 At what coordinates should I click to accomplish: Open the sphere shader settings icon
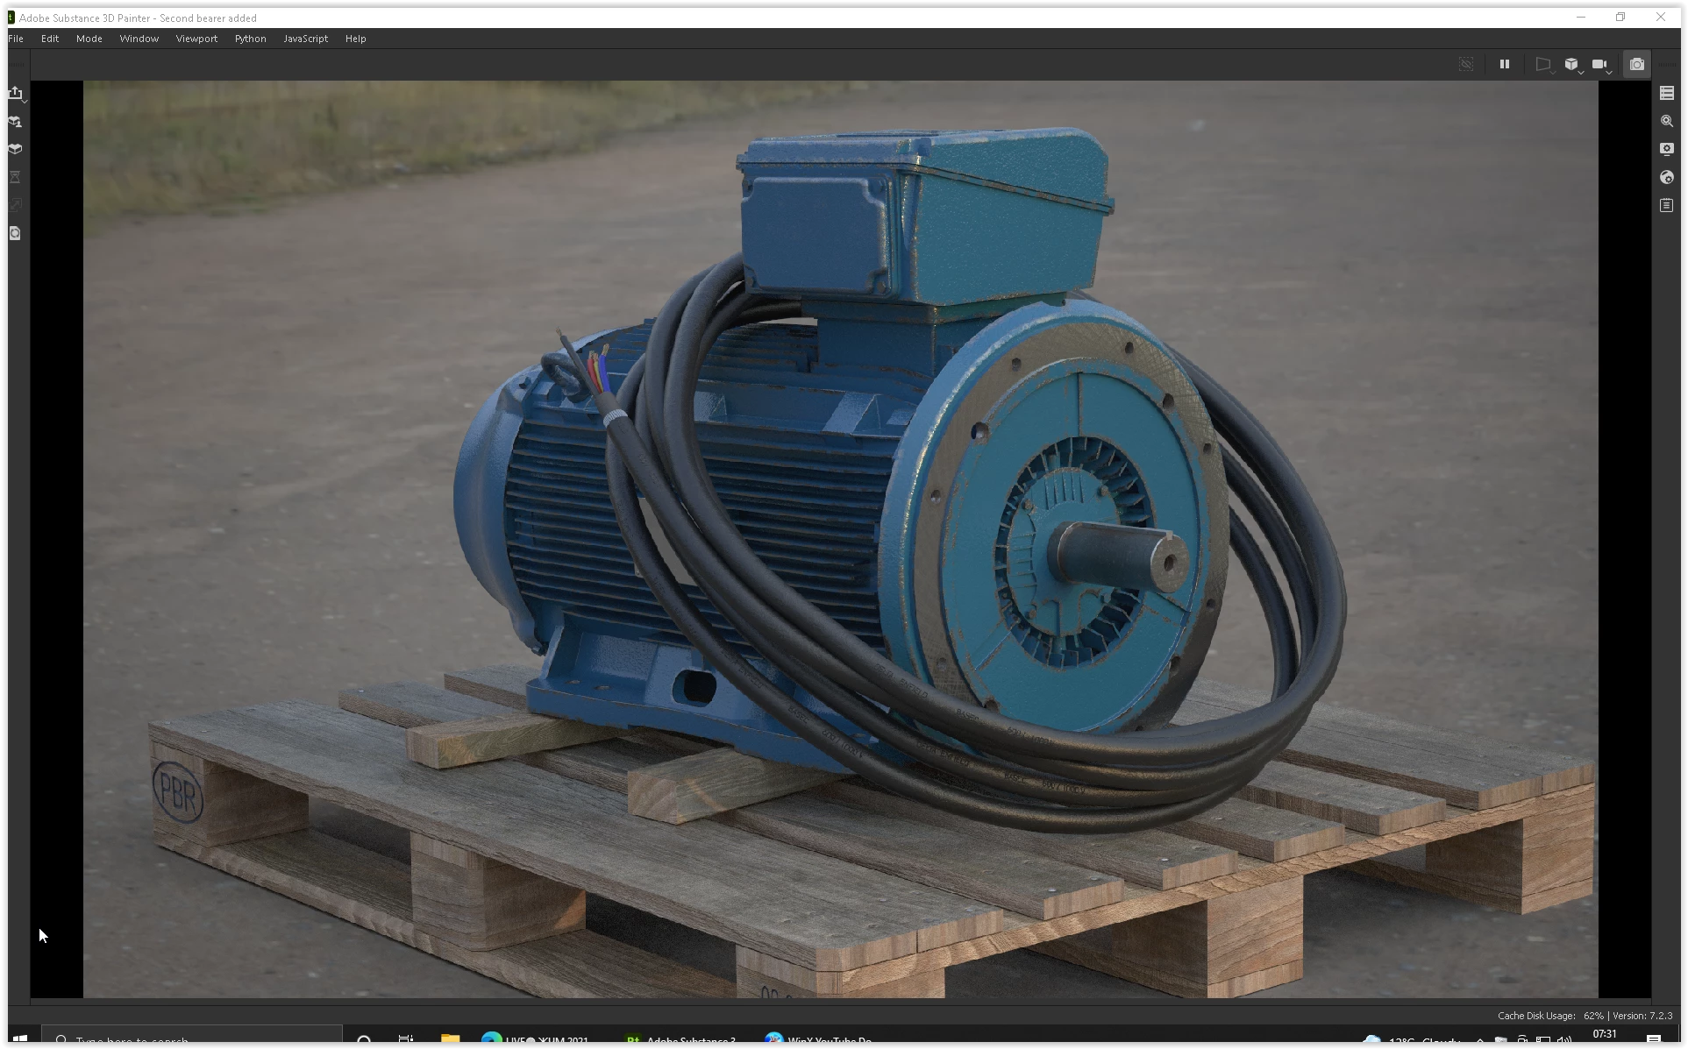(1667, 177)
